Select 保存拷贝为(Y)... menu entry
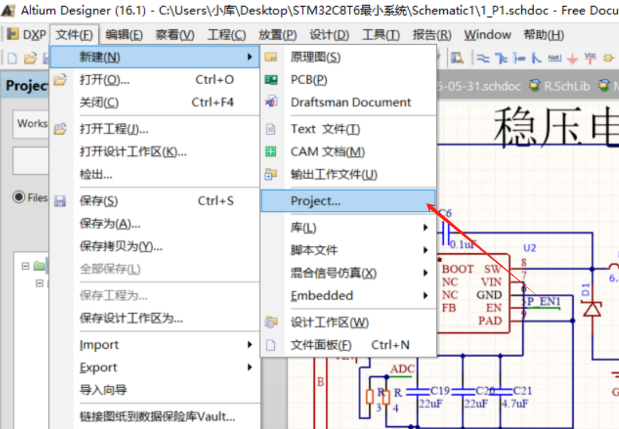Viewport: 619px width, 429px height. pyautogui.click(x=155, y=246)
